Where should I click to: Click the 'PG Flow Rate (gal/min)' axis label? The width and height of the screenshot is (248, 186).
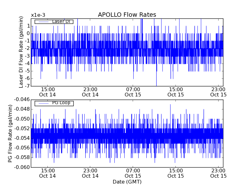click(x=10, y=134)
